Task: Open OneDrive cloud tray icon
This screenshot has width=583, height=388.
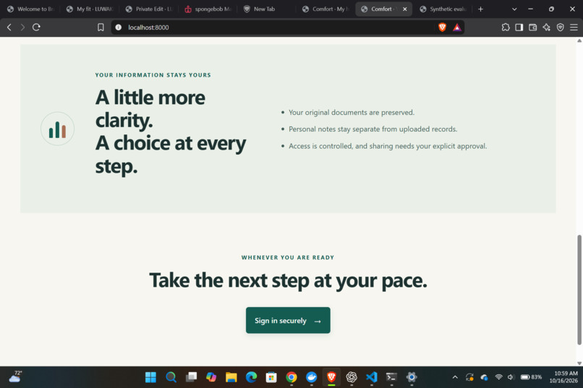Action: (484, 377)
